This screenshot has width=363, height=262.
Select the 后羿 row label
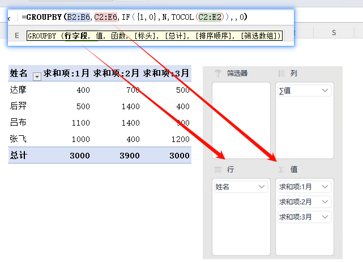(18, 106)
